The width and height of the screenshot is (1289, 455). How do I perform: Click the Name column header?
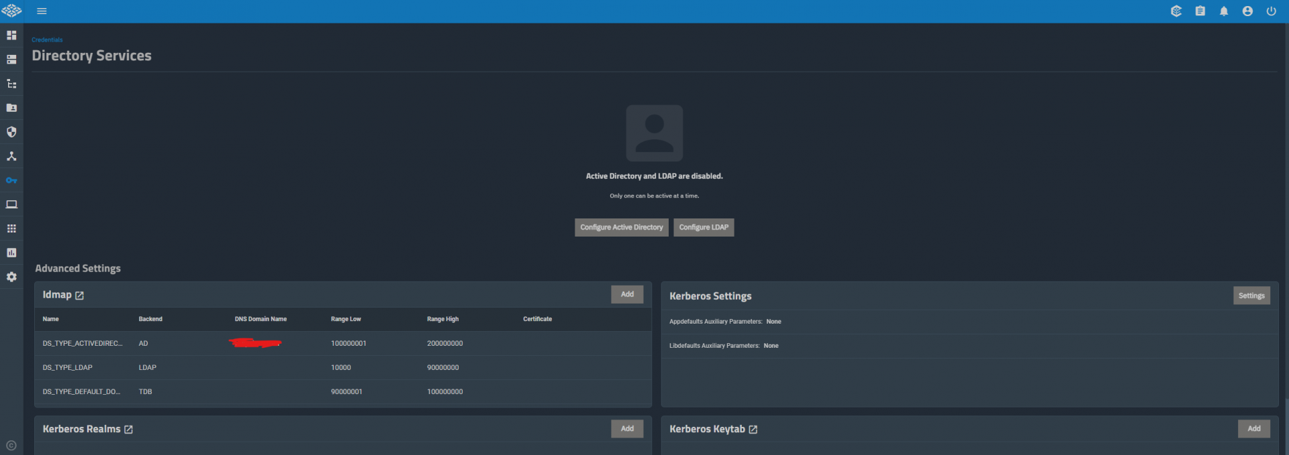(51, 319)
